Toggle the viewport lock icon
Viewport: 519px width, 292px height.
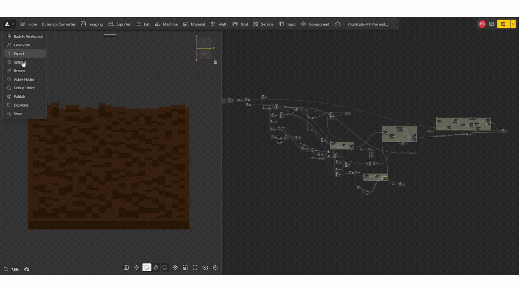[x=215, y=62]
